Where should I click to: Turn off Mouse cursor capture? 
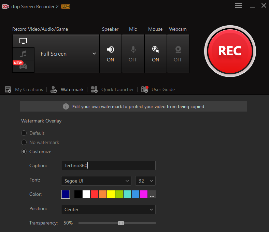155,54
